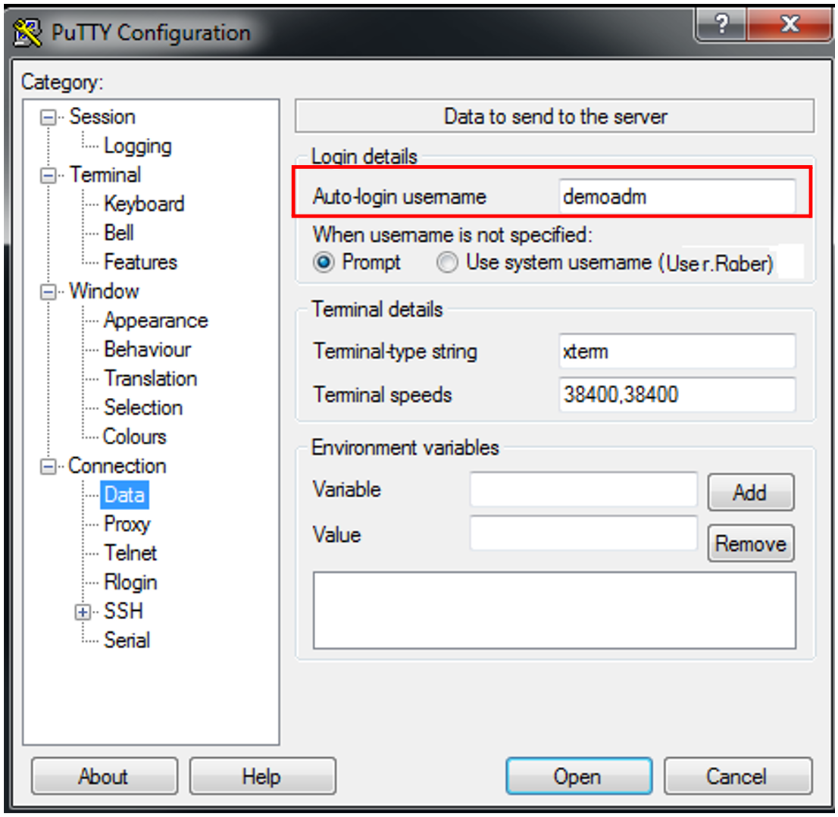Open the Logging category
This screenshot has width=838, height=817.
pyautogui.click(x=137, y=146)
